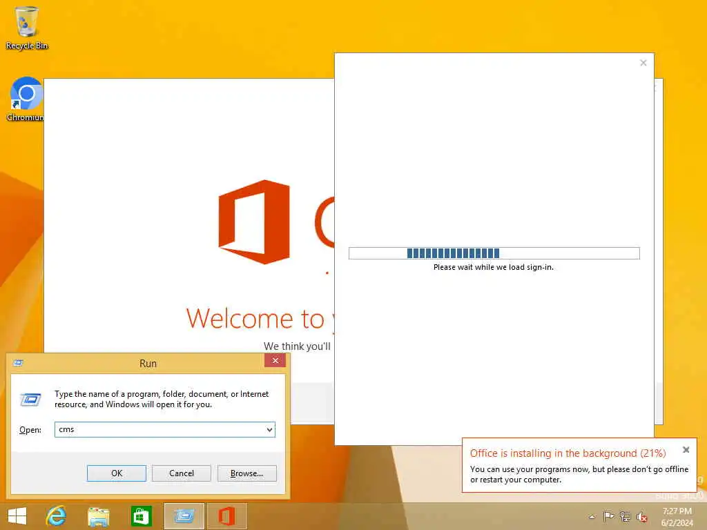Switch to the Office taskbar button
707x530 pixels.
(x=226, y=516)
